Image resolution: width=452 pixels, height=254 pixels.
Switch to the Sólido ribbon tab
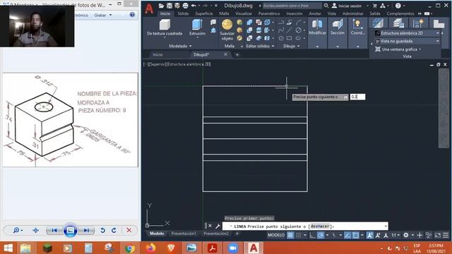(x=183, y=13)
